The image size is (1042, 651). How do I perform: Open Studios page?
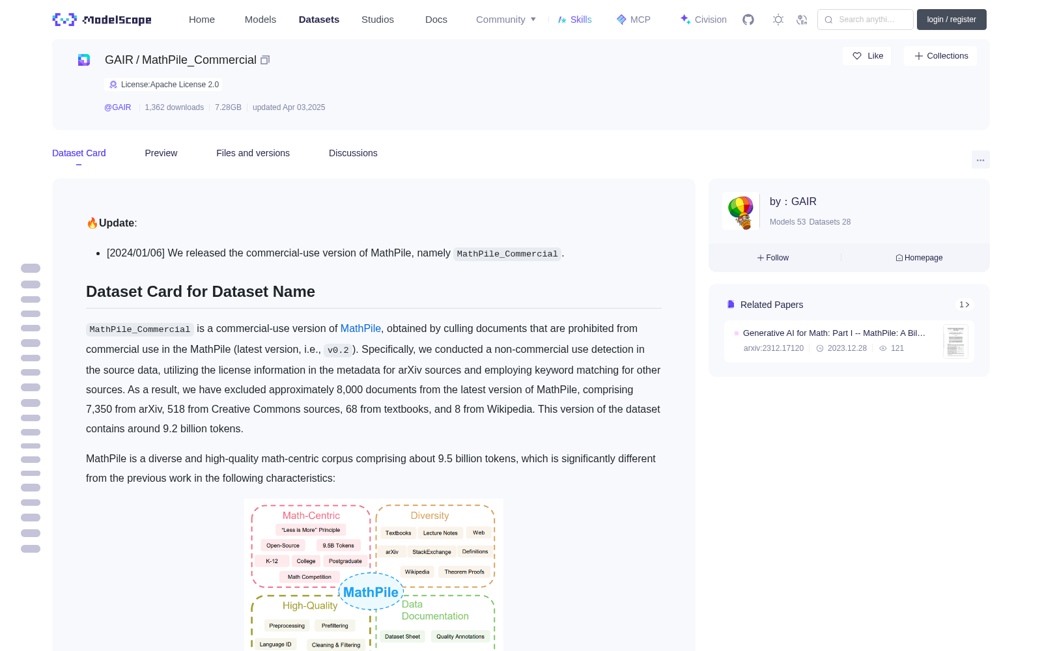pyautogui.click(x=378, y=20)
